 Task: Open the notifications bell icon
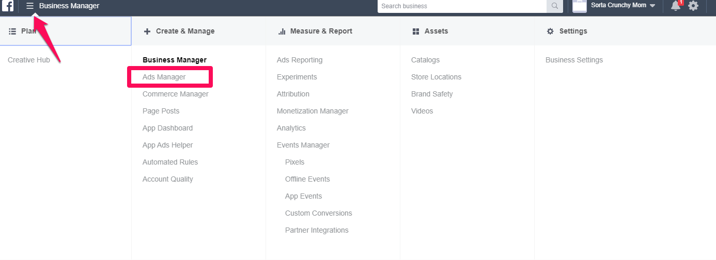pos(676,6)
